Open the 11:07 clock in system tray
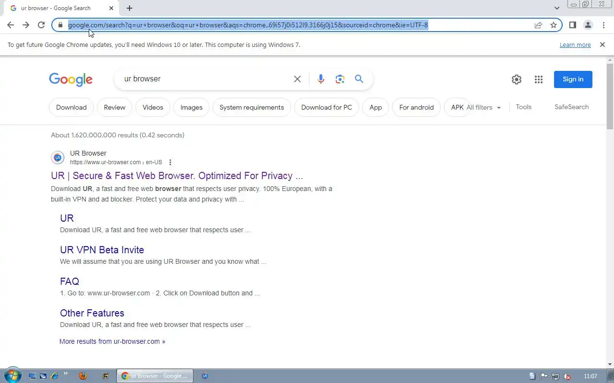Screen dimensions: 614x383 tap(590, 376)
